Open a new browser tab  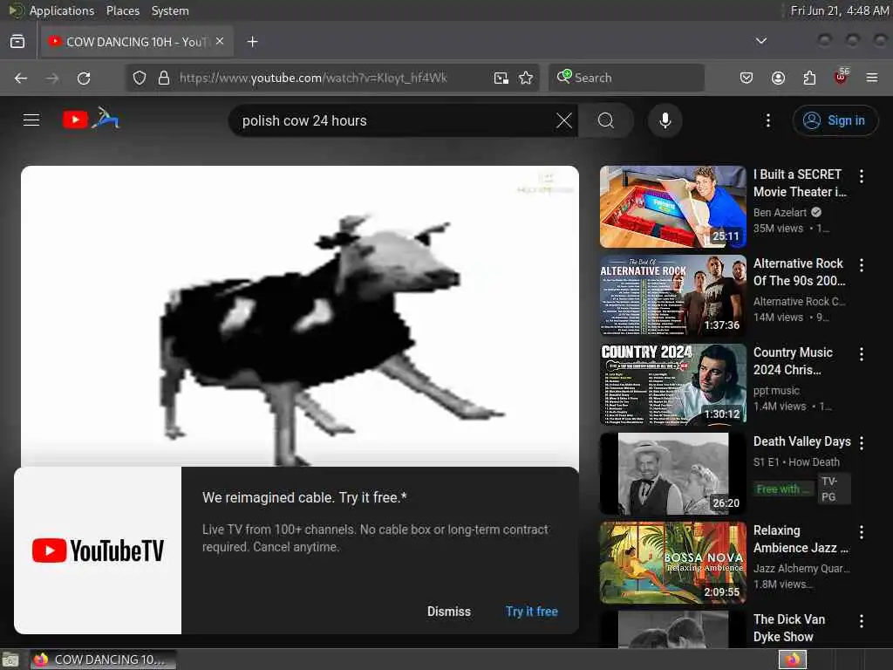pos(252,42)
